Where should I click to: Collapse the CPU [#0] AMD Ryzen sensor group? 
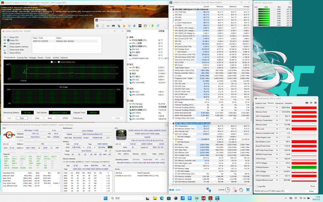(170, 9)
